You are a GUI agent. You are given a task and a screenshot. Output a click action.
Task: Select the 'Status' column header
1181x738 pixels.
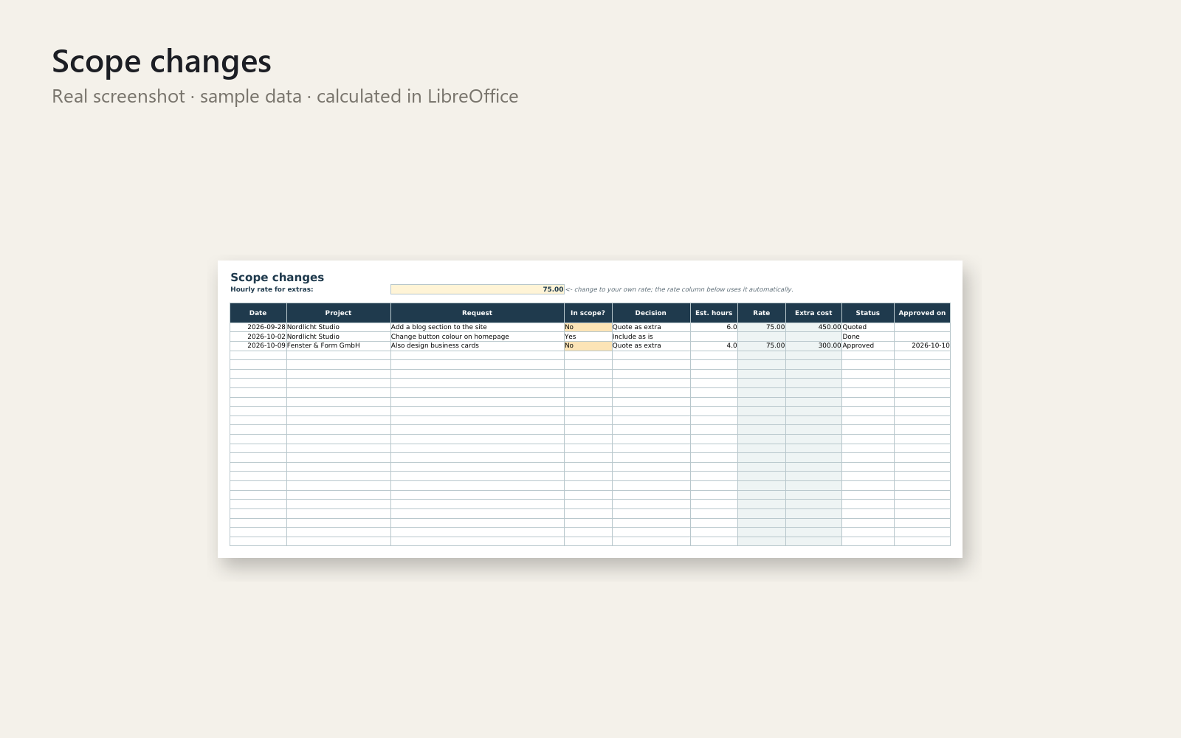click(x=868, y=313)
